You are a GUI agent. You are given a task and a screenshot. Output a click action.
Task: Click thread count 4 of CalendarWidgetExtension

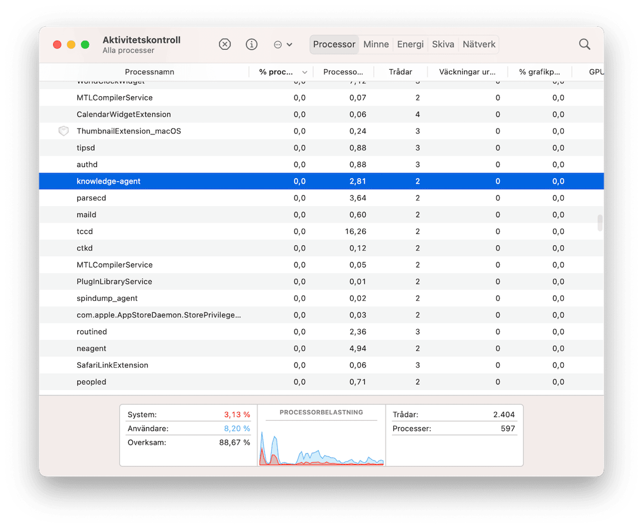418,114
